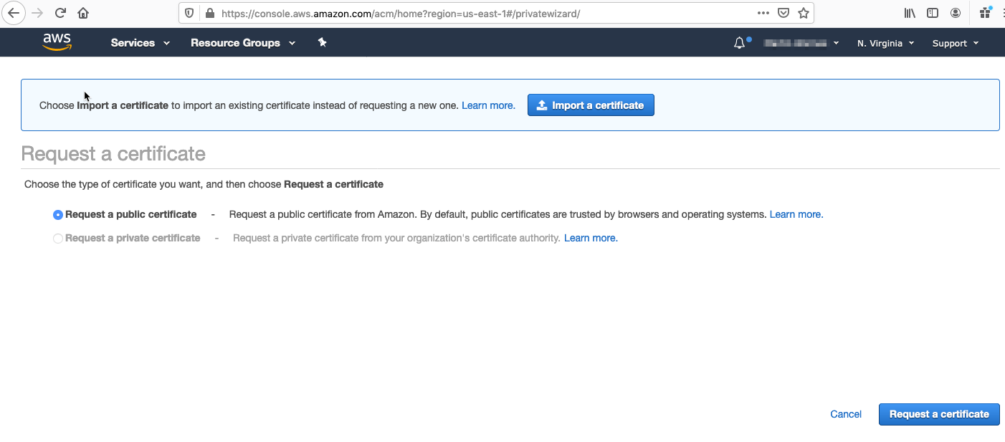Click the browser Back arrow button
The height and width of the screenshot is (442, 1005).
(14, 13)
